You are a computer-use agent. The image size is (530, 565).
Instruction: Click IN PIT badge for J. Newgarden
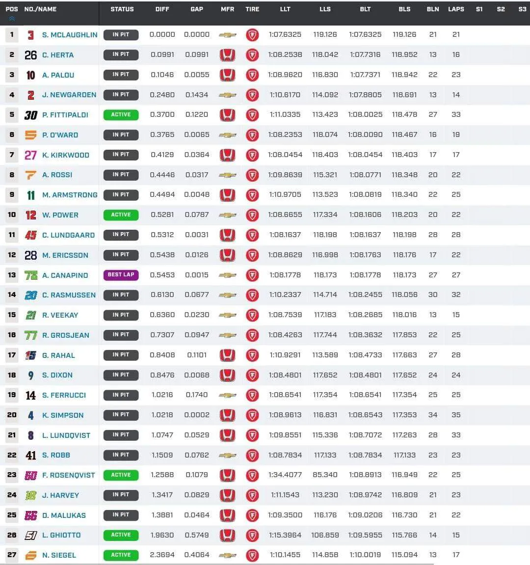(121, 95)
